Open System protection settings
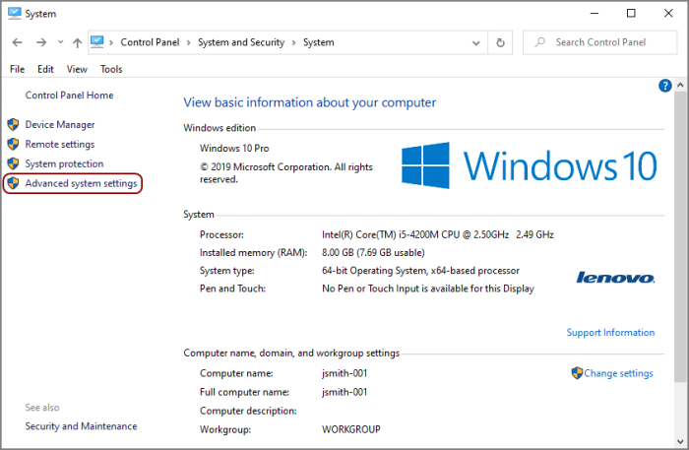 64,163
